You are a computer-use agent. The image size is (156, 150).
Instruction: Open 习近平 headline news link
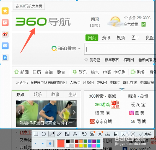(41, 82)
